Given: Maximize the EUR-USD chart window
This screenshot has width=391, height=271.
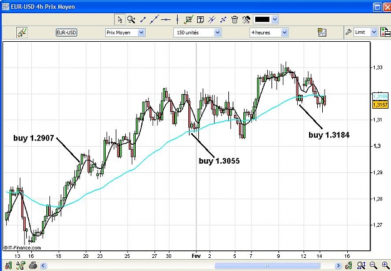Looking at the screenshot, I should point(377,7).
